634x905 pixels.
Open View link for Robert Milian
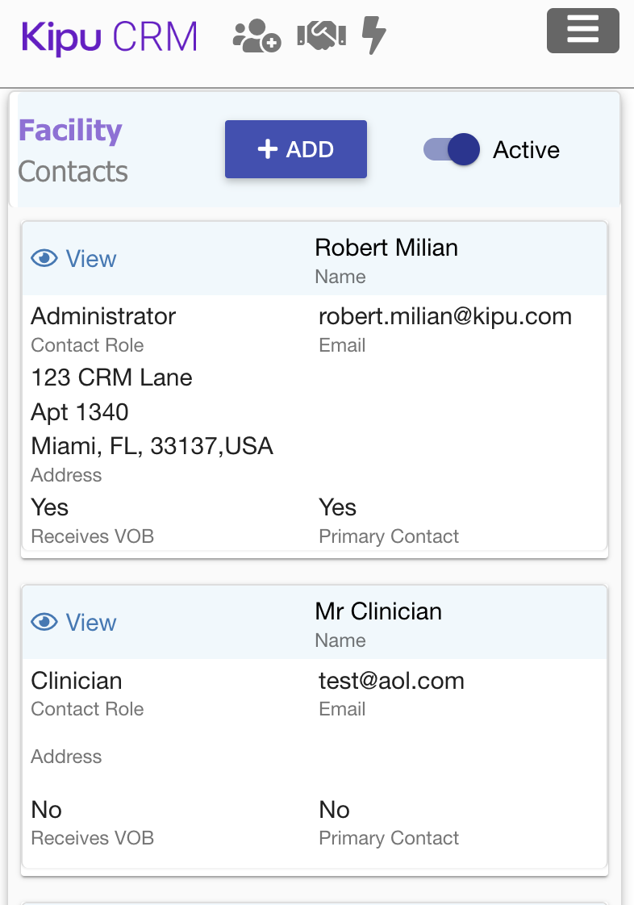point(90,259)
